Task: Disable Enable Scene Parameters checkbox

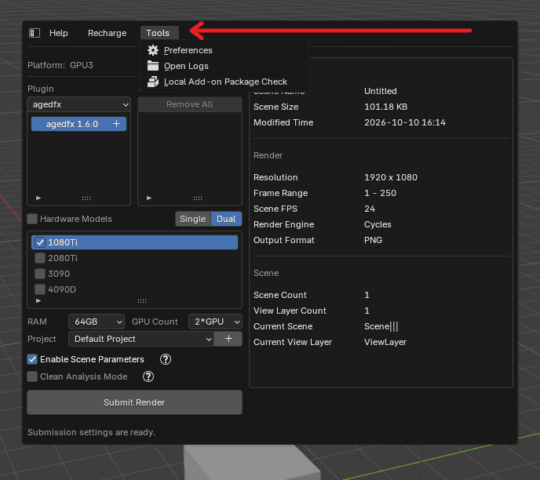Action: [x=32, y=359]
